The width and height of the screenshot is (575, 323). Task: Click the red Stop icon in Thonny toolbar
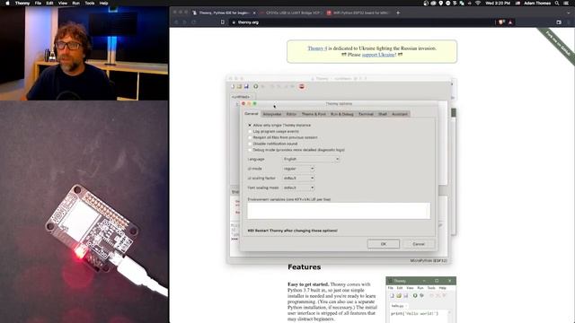pyautogui.click(x=302, y=86)
